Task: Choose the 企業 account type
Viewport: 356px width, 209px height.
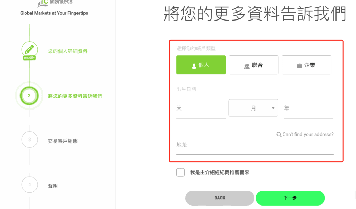Action: coord(306,65)
